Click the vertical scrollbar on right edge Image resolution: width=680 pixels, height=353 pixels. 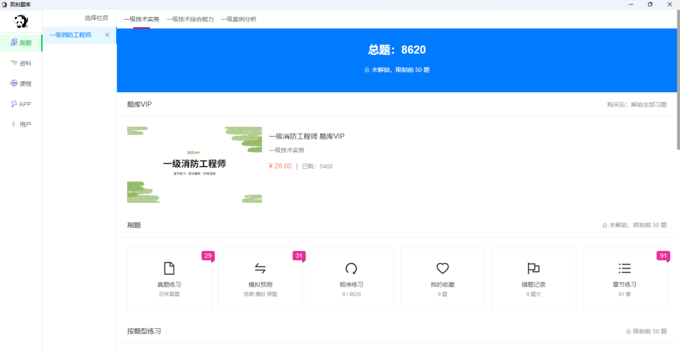tap(678, 85)
